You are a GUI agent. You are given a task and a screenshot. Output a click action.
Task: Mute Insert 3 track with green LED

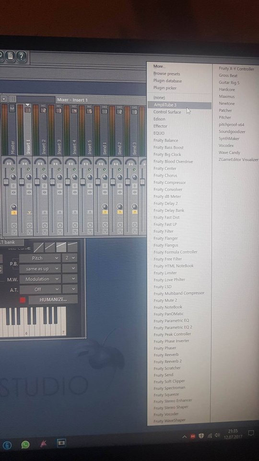(59, 170)
